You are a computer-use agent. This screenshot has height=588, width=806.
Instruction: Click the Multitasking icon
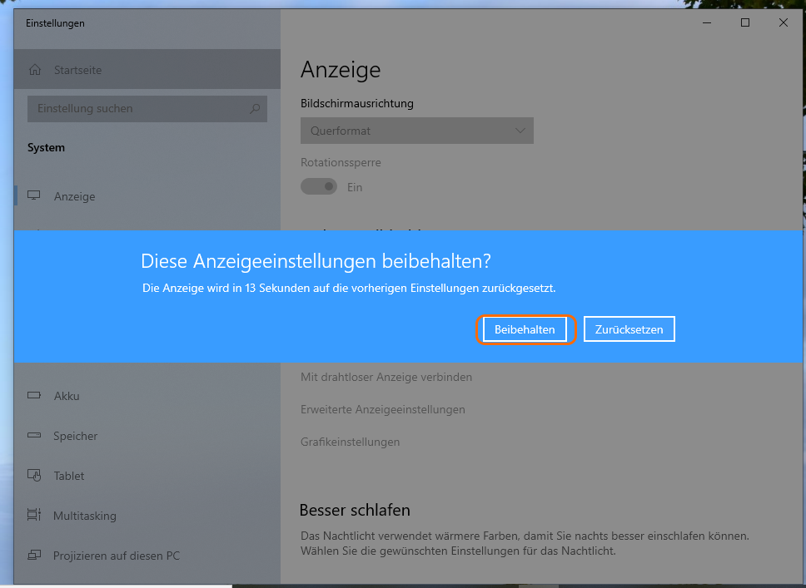coord(34,516)
